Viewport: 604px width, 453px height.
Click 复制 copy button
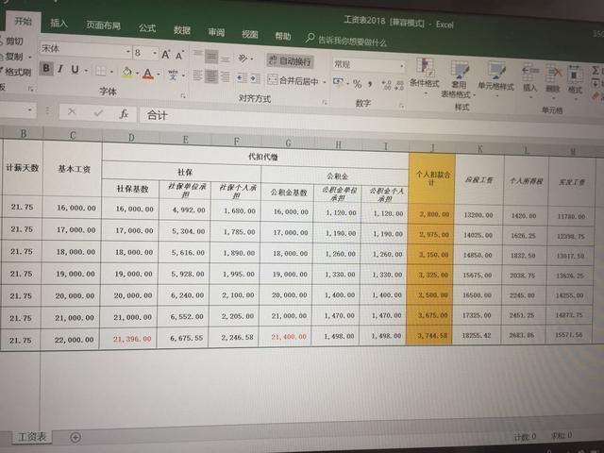13,57
